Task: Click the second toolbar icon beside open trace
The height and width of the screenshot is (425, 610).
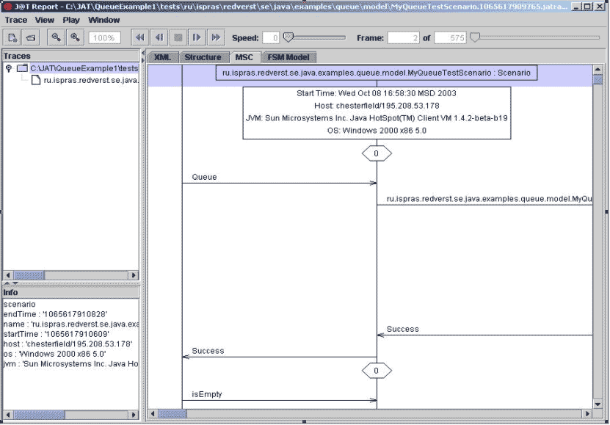Action: point(32,37)
